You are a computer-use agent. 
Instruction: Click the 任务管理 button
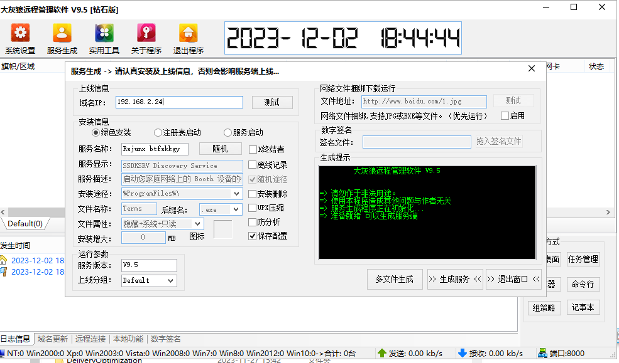583,260
